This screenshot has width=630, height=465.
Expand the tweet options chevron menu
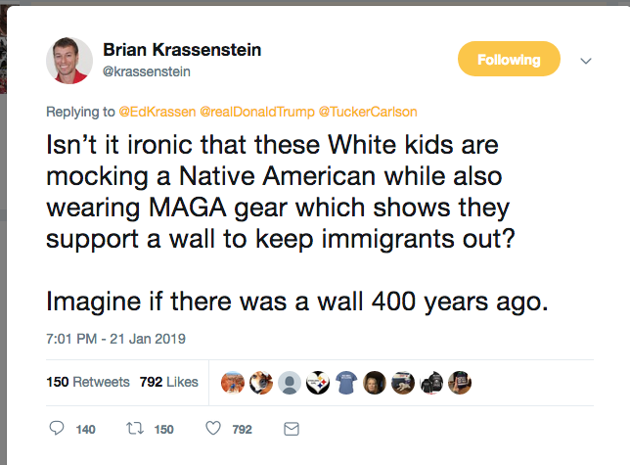click(x=586, y=60)
